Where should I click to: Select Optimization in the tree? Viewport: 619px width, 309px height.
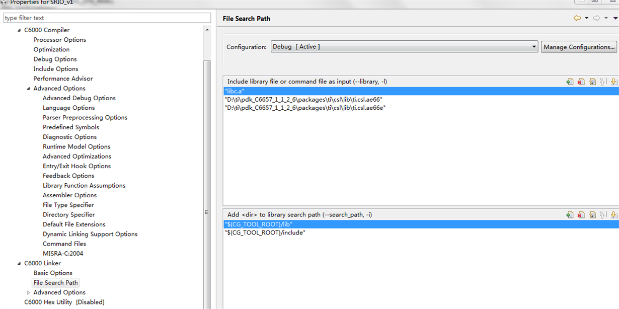click(x=51, y=49)
